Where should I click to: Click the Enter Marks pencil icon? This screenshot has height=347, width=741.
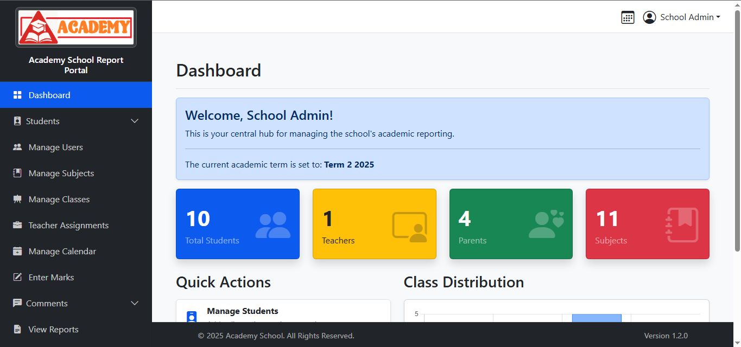coord(17,277)
